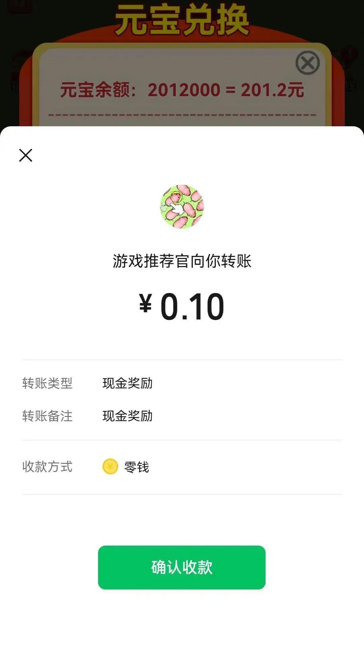Select the 零钱 payment method
The width and height of the screenshot is (364, 655).
point(136,467)
